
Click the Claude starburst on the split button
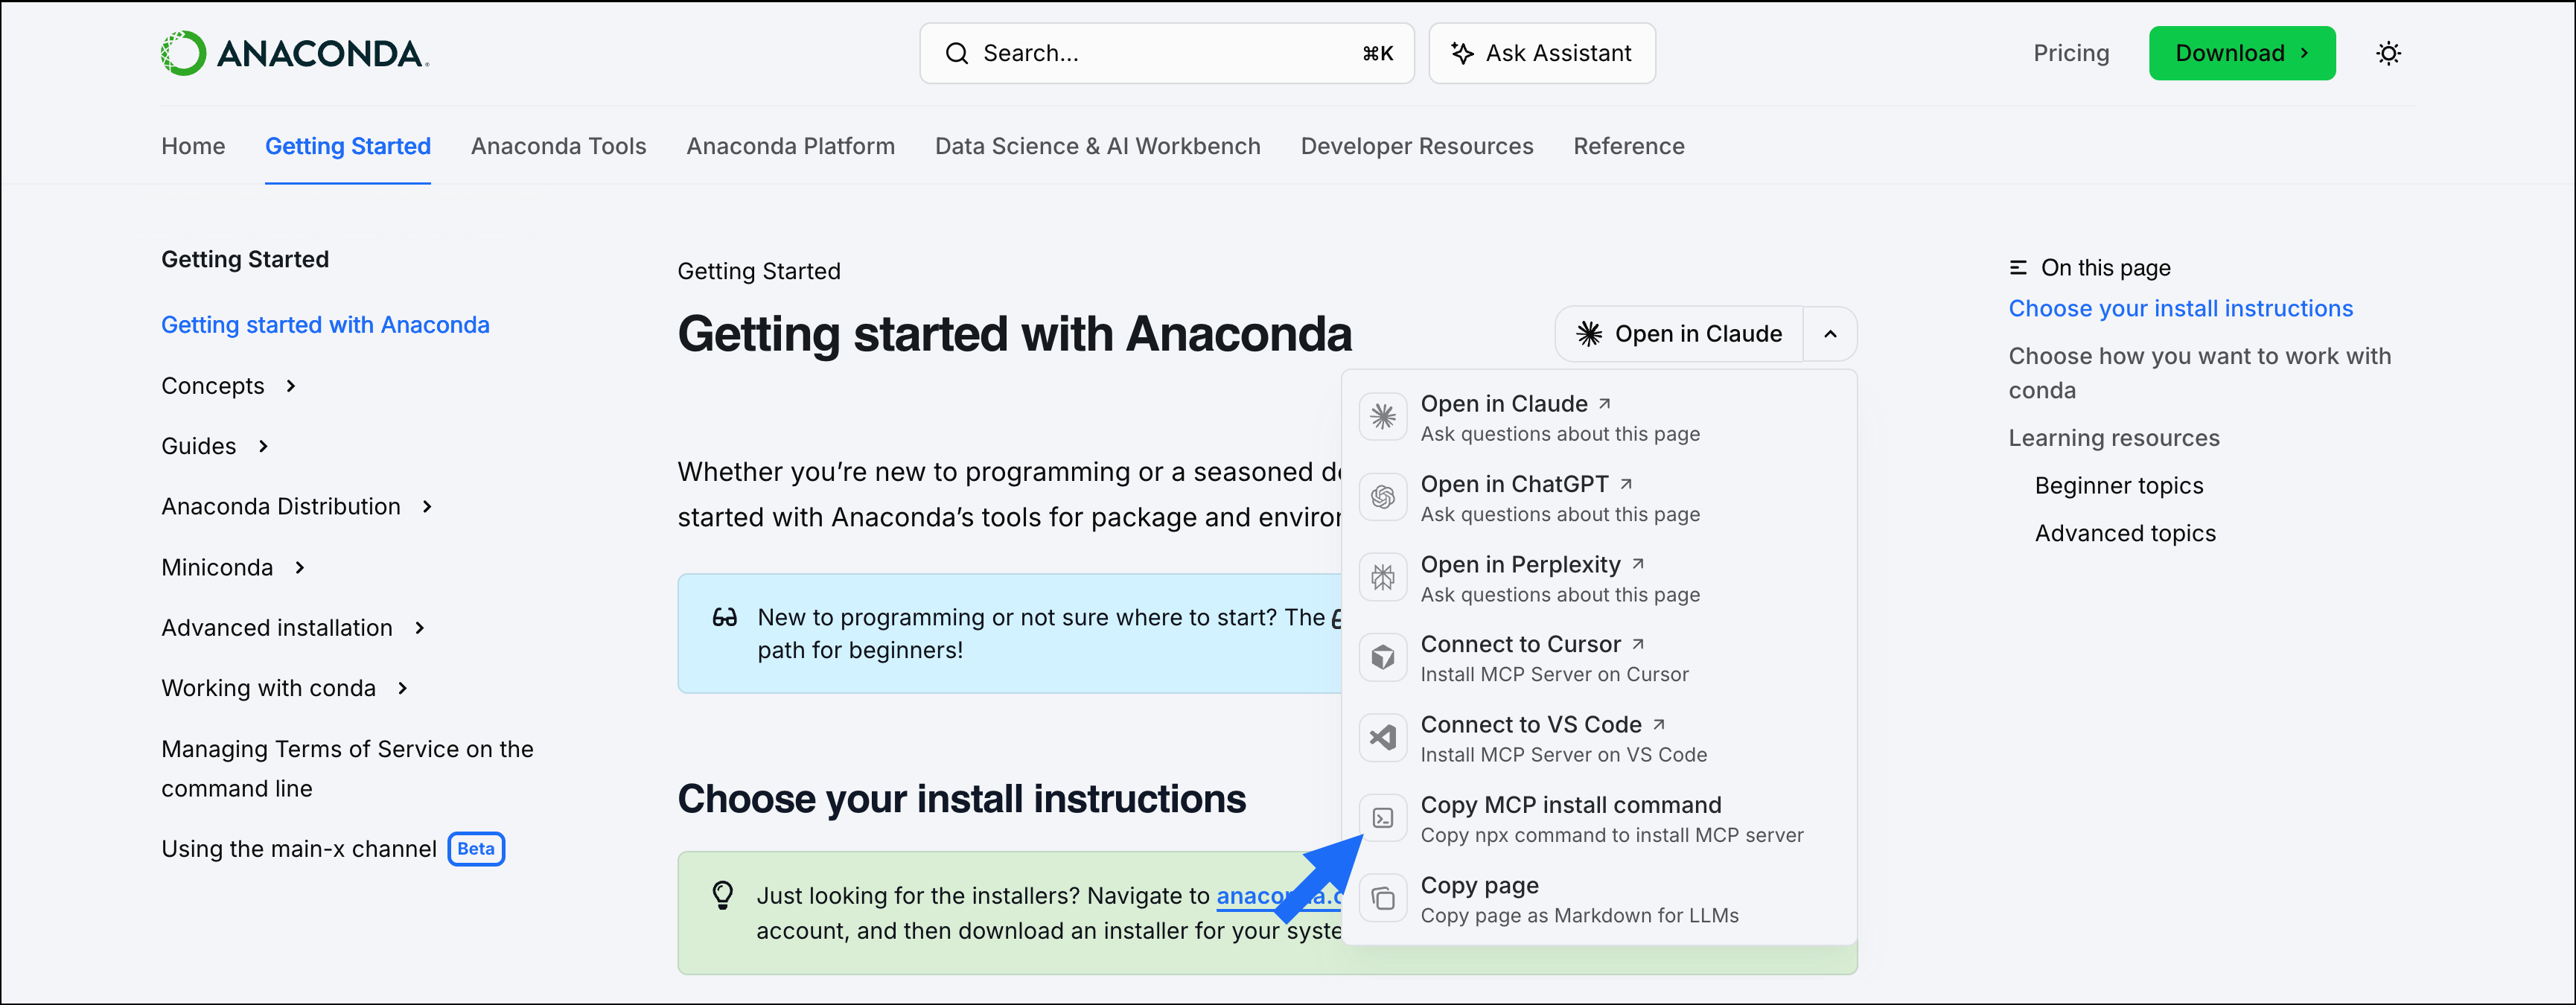(1589, 334)
